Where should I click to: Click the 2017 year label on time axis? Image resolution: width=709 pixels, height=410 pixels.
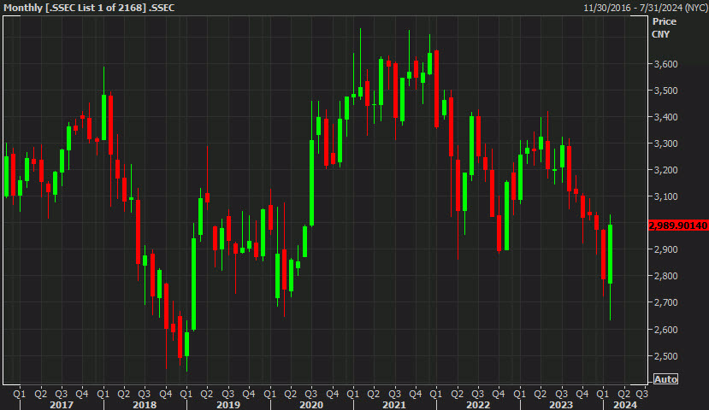pos(62,405)
